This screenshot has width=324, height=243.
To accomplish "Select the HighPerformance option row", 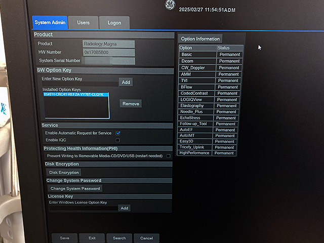I will tap(207, 153).
